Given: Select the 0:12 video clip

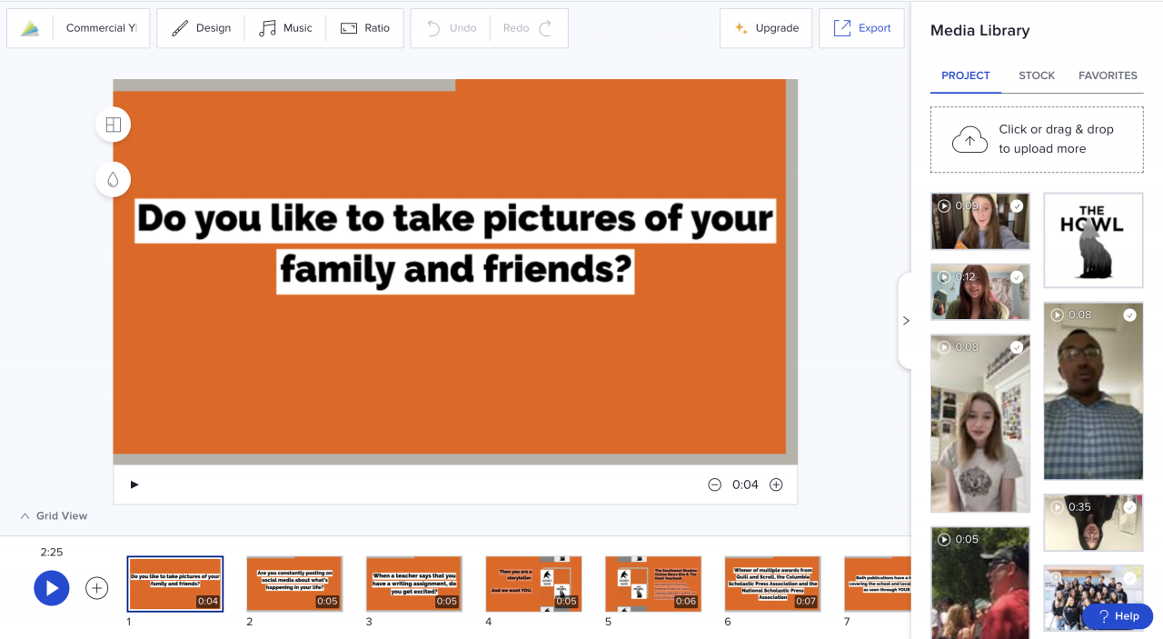Looking at the screenshot, I should point(980,292).
